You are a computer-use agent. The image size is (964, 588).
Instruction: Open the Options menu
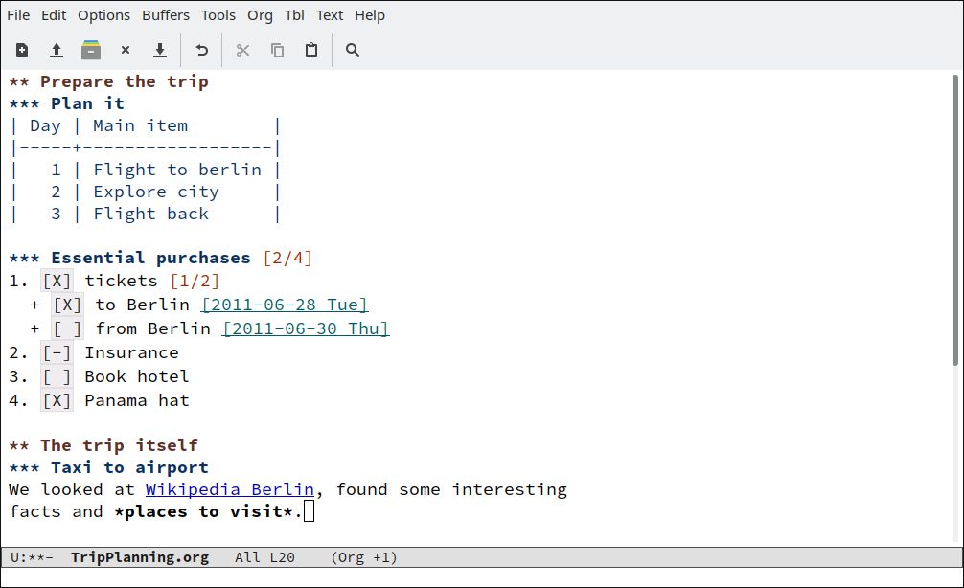coord(103,15)
